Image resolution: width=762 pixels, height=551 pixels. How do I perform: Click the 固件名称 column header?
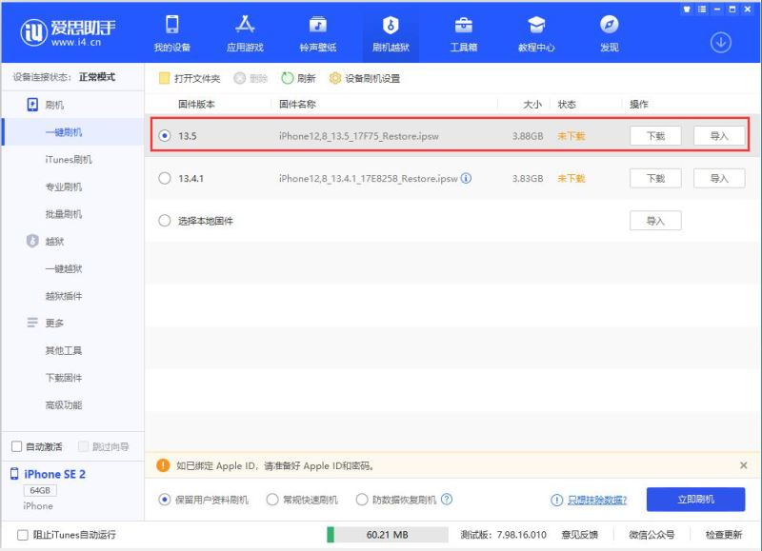pyautogui.click(x=297, y=105)
